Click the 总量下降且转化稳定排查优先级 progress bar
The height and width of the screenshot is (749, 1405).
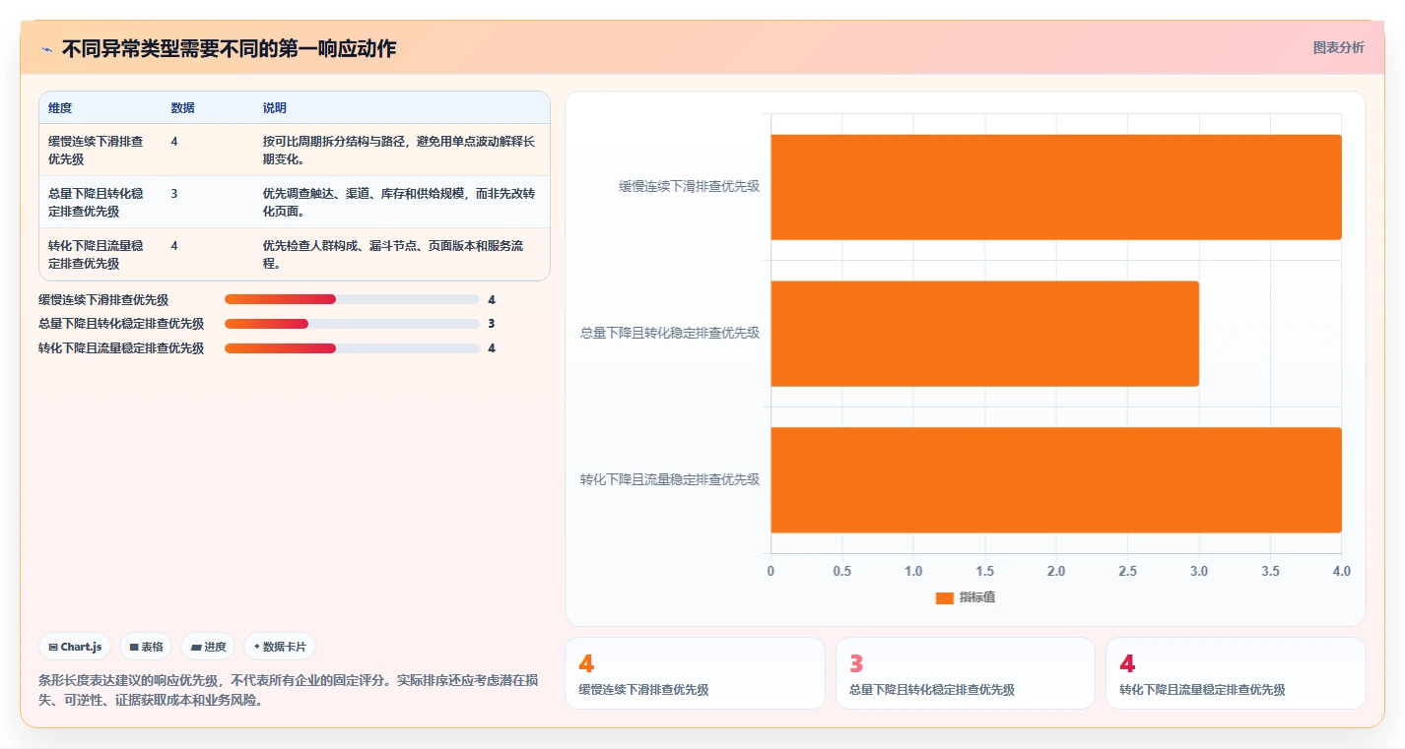pos(352,324)
